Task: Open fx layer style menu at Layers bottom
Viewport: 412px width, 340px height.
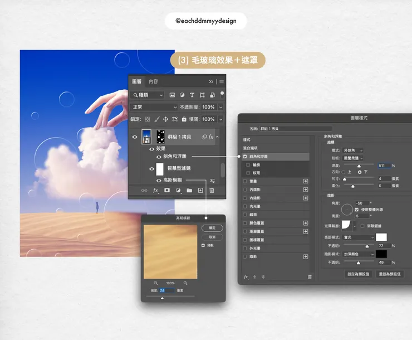Action: 156,191
